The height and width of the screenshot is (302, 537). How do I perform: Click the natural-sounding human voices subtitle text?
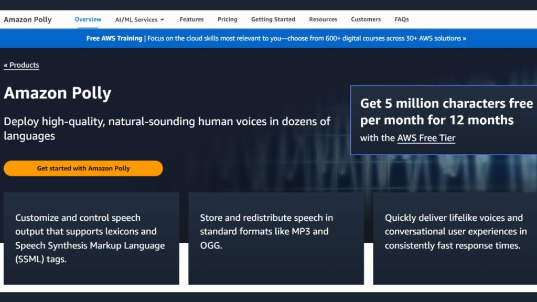click(167, 128)
